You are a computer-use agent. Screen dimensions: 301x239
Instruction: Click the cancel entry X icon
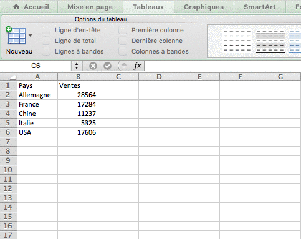pyautogui.click(x=93, y=66)
